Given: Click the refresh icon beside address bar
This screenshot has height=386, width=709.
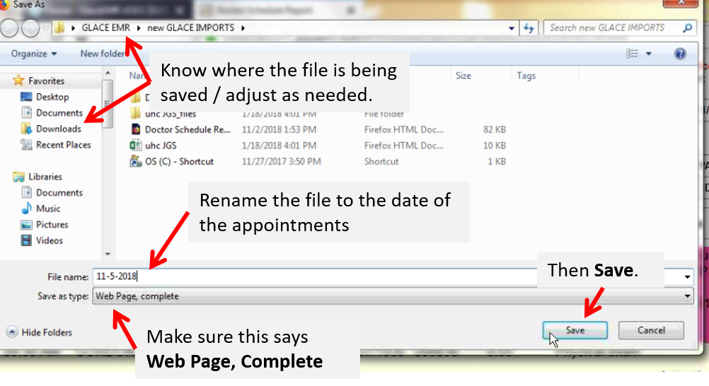Looking at the screenshot, I should click(x=529, y=28).
